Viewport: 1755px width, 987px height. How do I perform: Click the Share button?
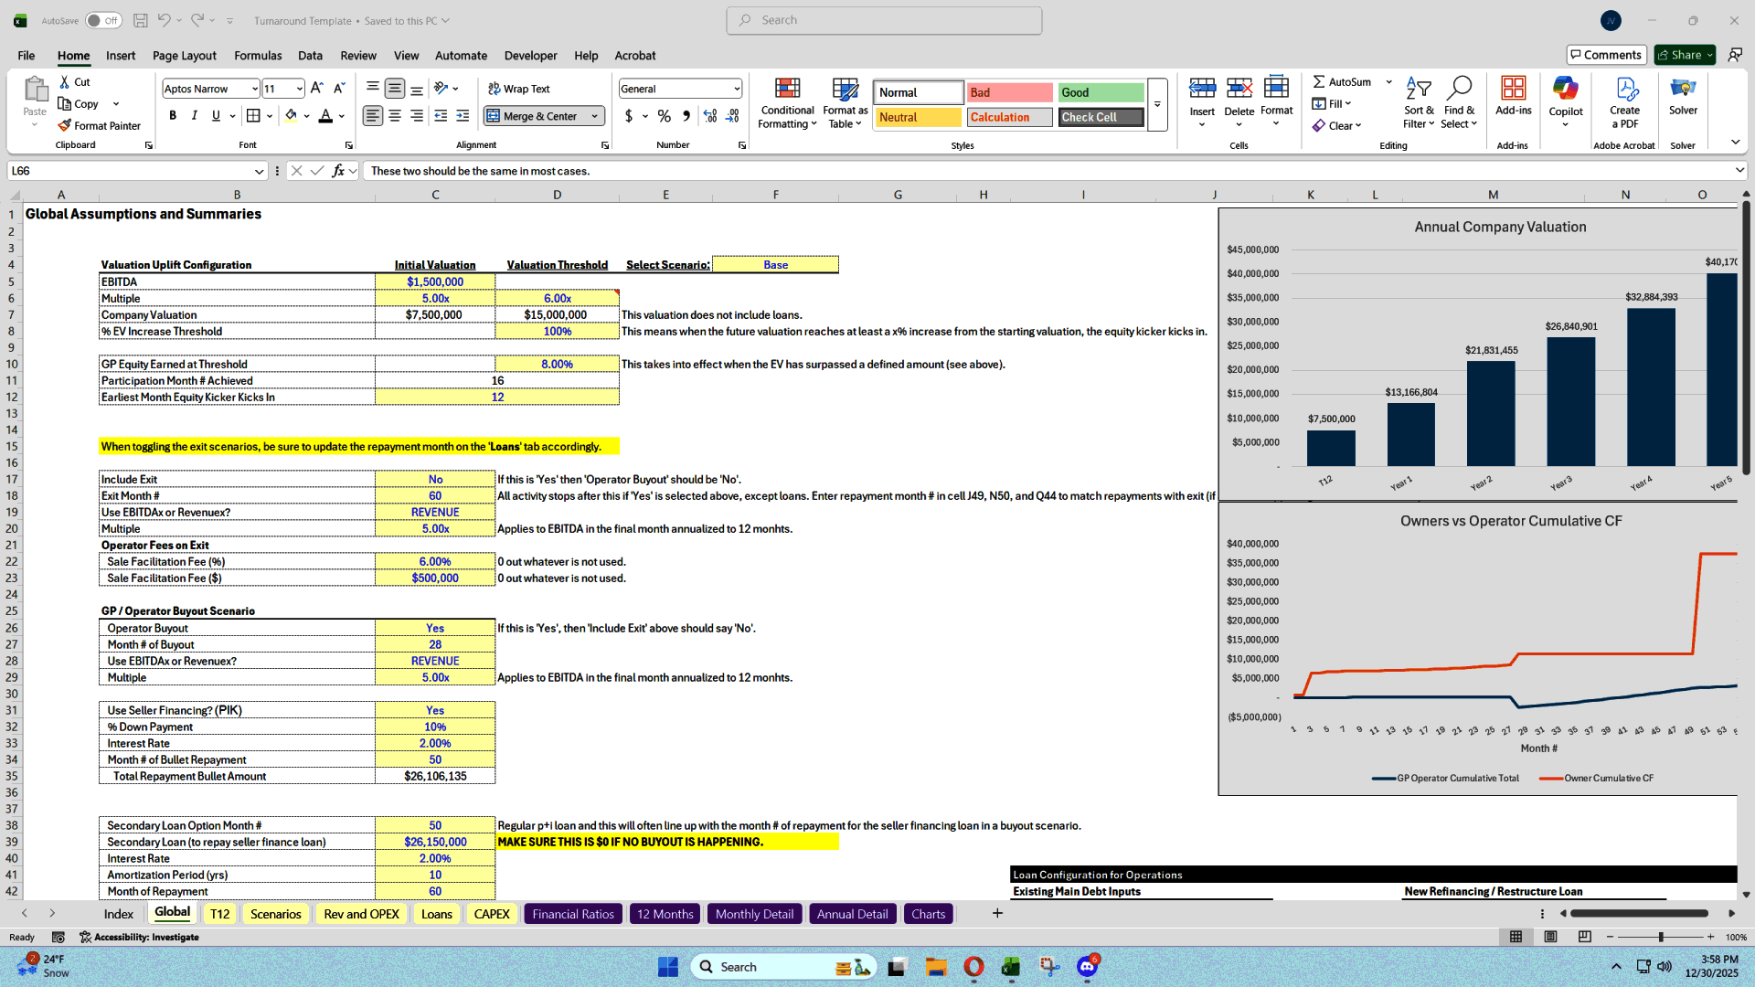click(x=1683, y=54)
